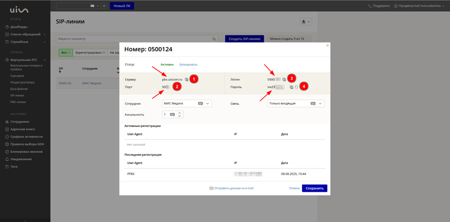Image resolution: width=450 pixels, height=222 pixels.
Task: Open Продвинутый пользователь user menu
Action: (419, 6)
